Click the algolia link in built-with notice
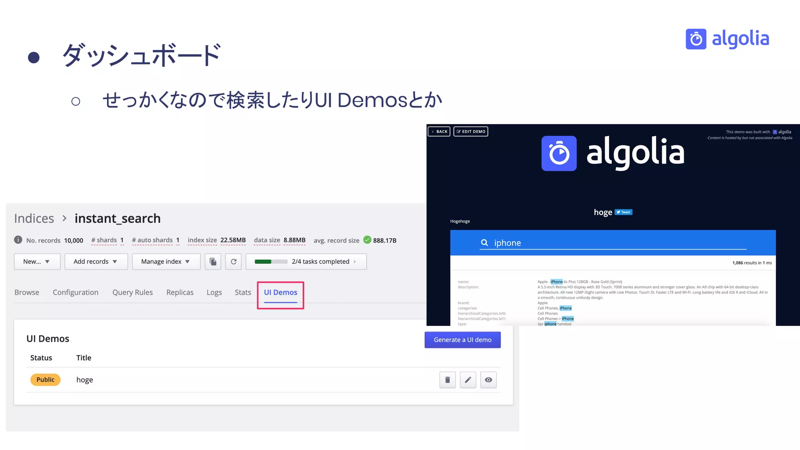The image size is (800, 450). 782,132
